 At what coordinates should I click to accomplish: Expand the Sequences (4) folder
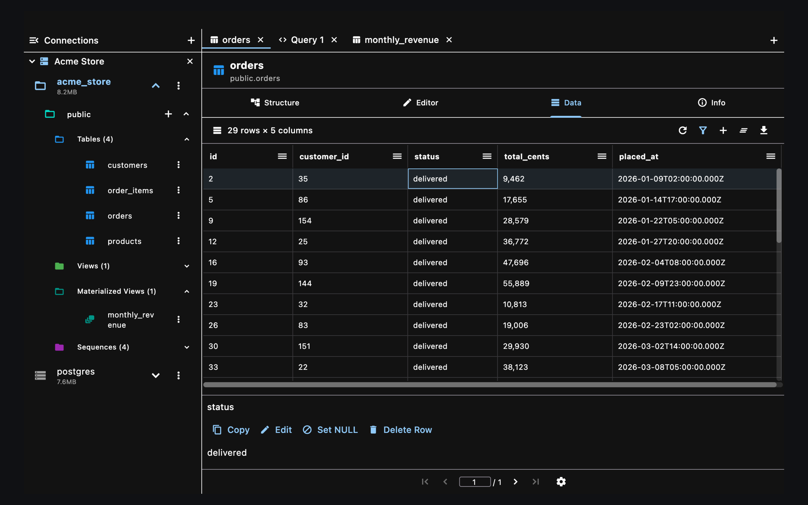(187, 347)
